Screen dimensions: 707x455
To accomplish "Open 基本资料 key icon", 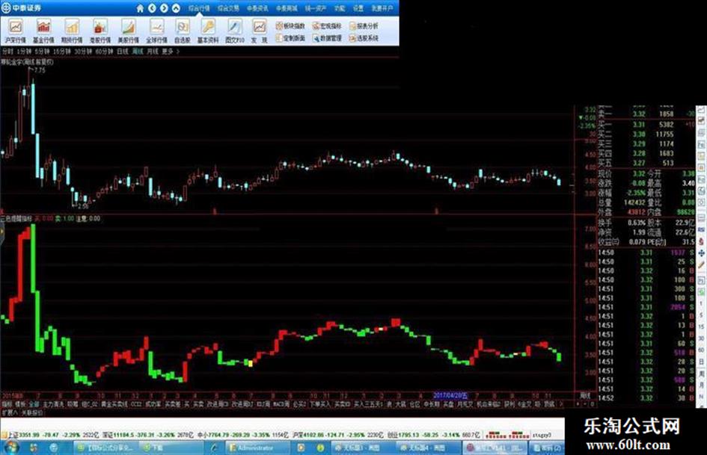I will 208,31.
